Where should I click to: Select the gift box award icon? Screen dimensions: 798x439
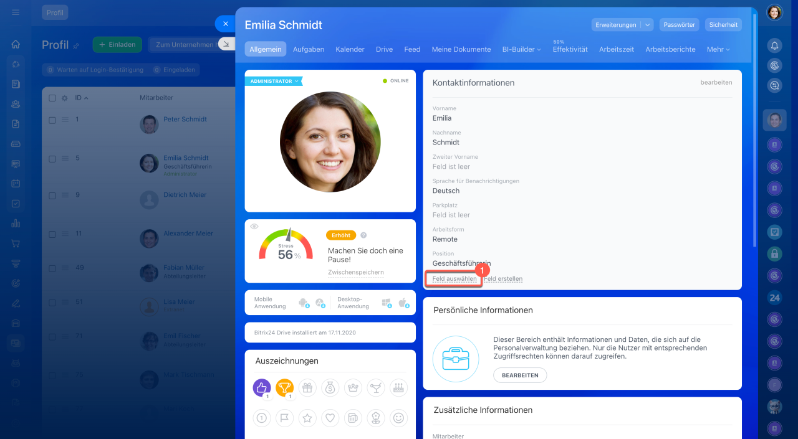click(307, 388)
